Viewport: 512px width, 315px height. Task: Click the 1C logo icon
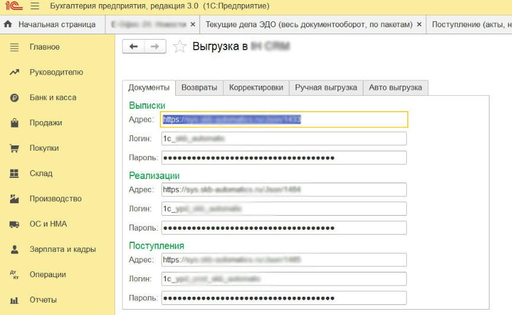14,6
